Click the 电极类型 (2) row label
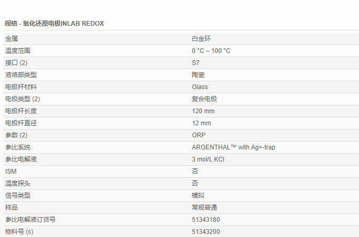This screenshot has height=237, width=359. (23, 99)
